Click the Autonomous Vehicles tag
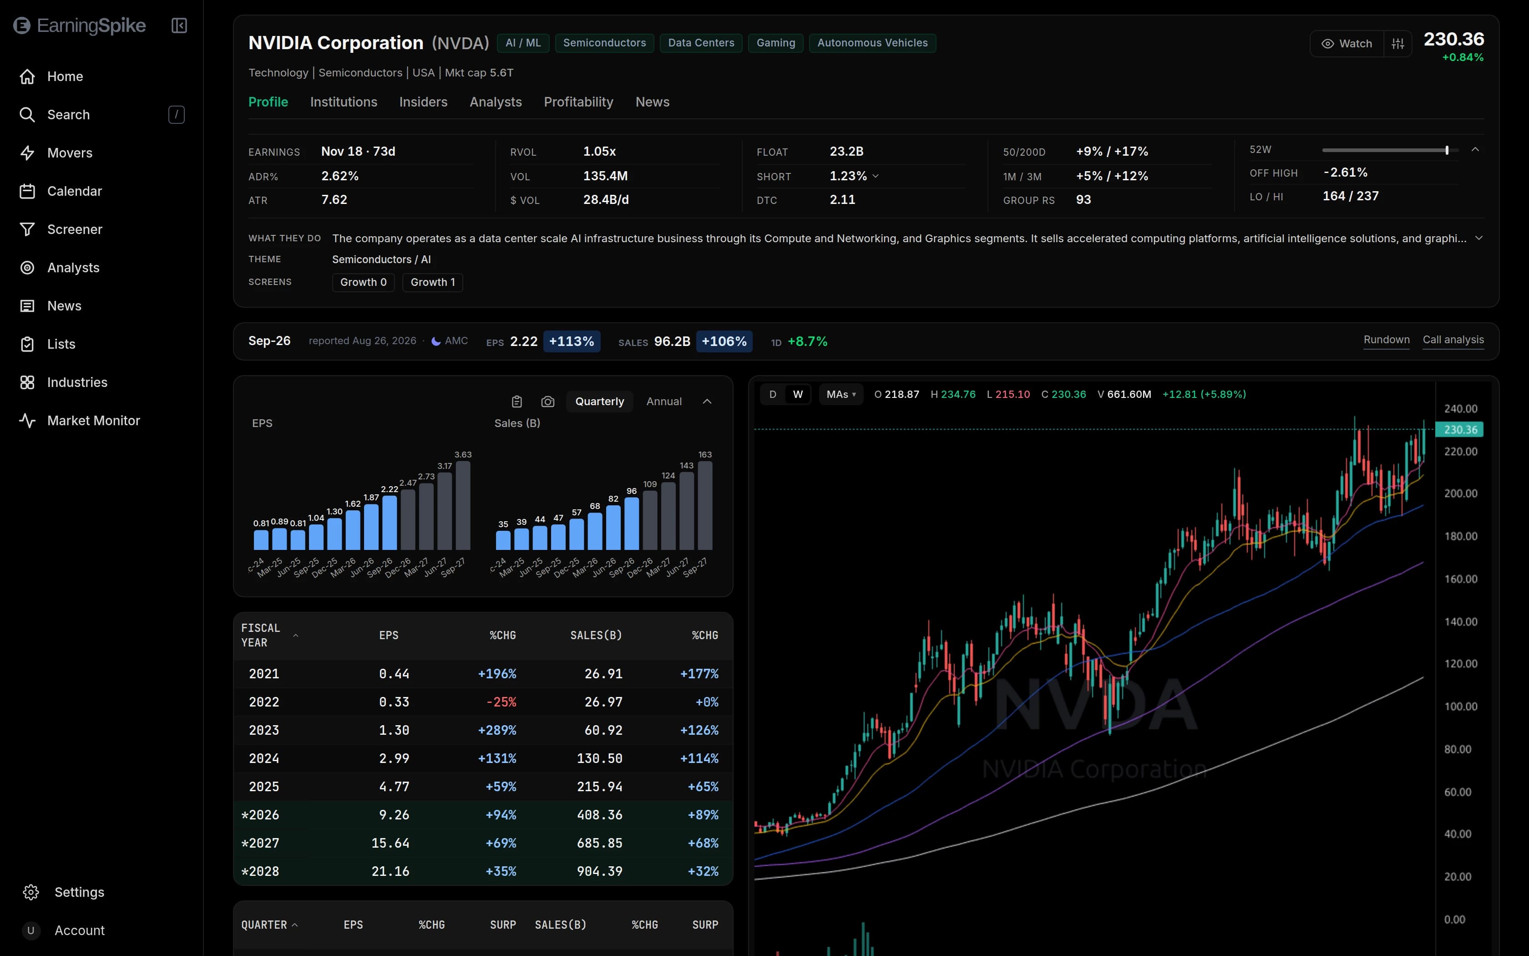The height and width of the screenshot is (956, 1529). click(x=872, y=43)
